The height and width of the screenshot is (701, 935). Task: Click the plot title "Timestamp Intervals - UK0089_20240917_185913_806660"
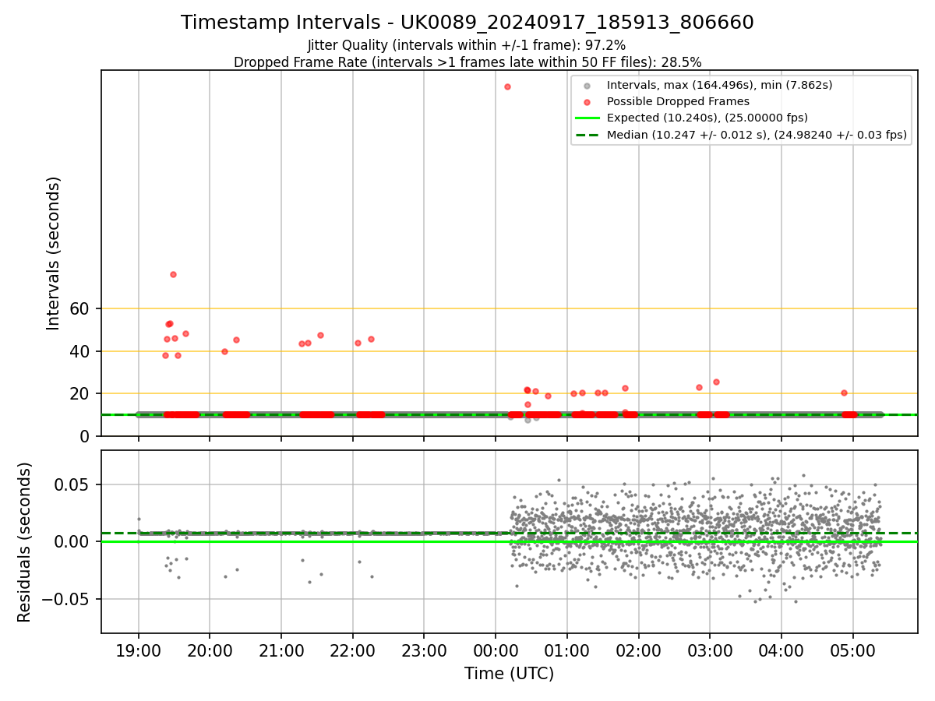point(467,23)
